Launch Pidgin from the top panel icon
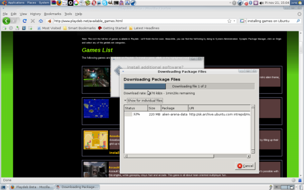This screenshot has height=190, width=304. pos(122,3)
